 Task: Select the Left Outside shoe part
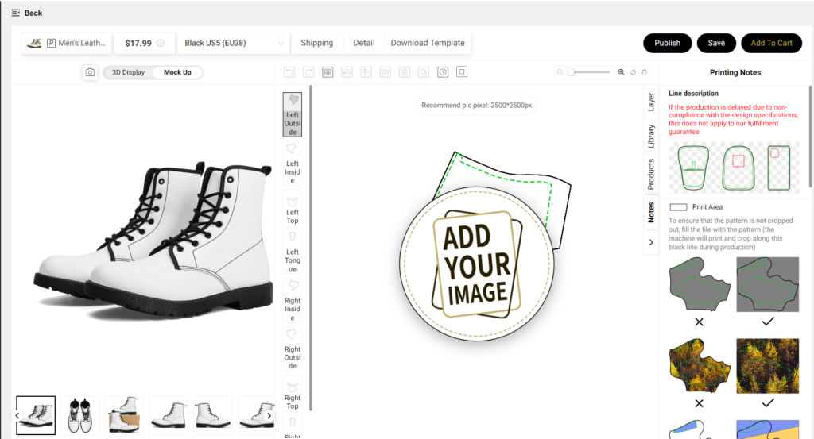tap(293, 114)
